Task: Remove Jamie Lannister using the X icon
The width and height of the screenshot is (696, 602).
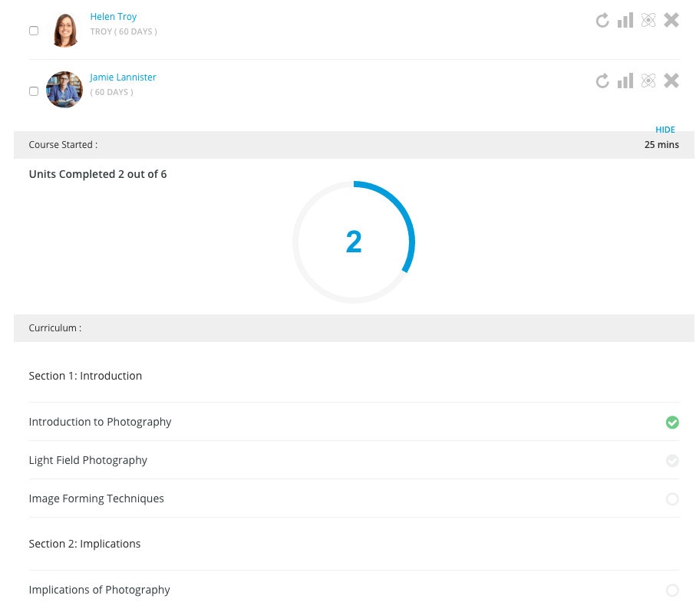Action: (x=671, y=81)
